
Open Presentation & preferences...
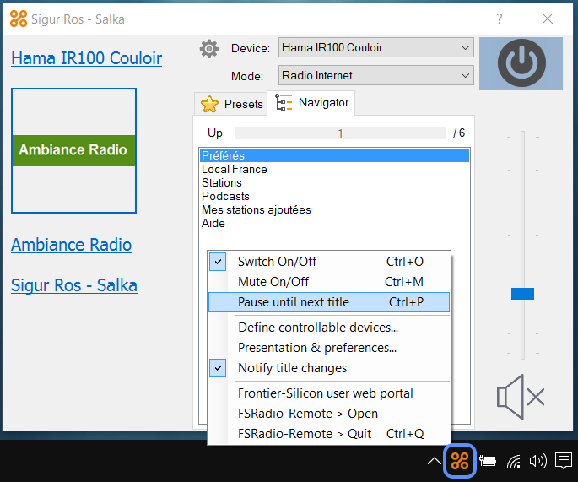coord(329,348)
